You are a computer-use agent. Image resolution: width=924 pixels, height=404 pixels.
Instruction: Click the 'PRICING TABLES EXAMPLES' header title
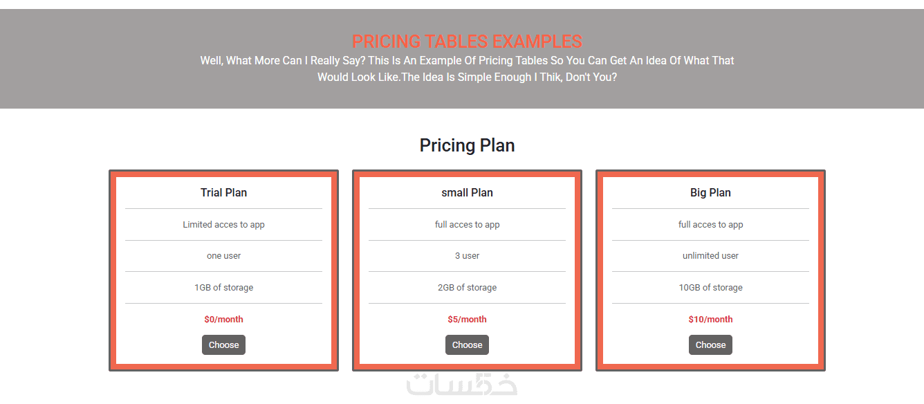click(467, 42)
